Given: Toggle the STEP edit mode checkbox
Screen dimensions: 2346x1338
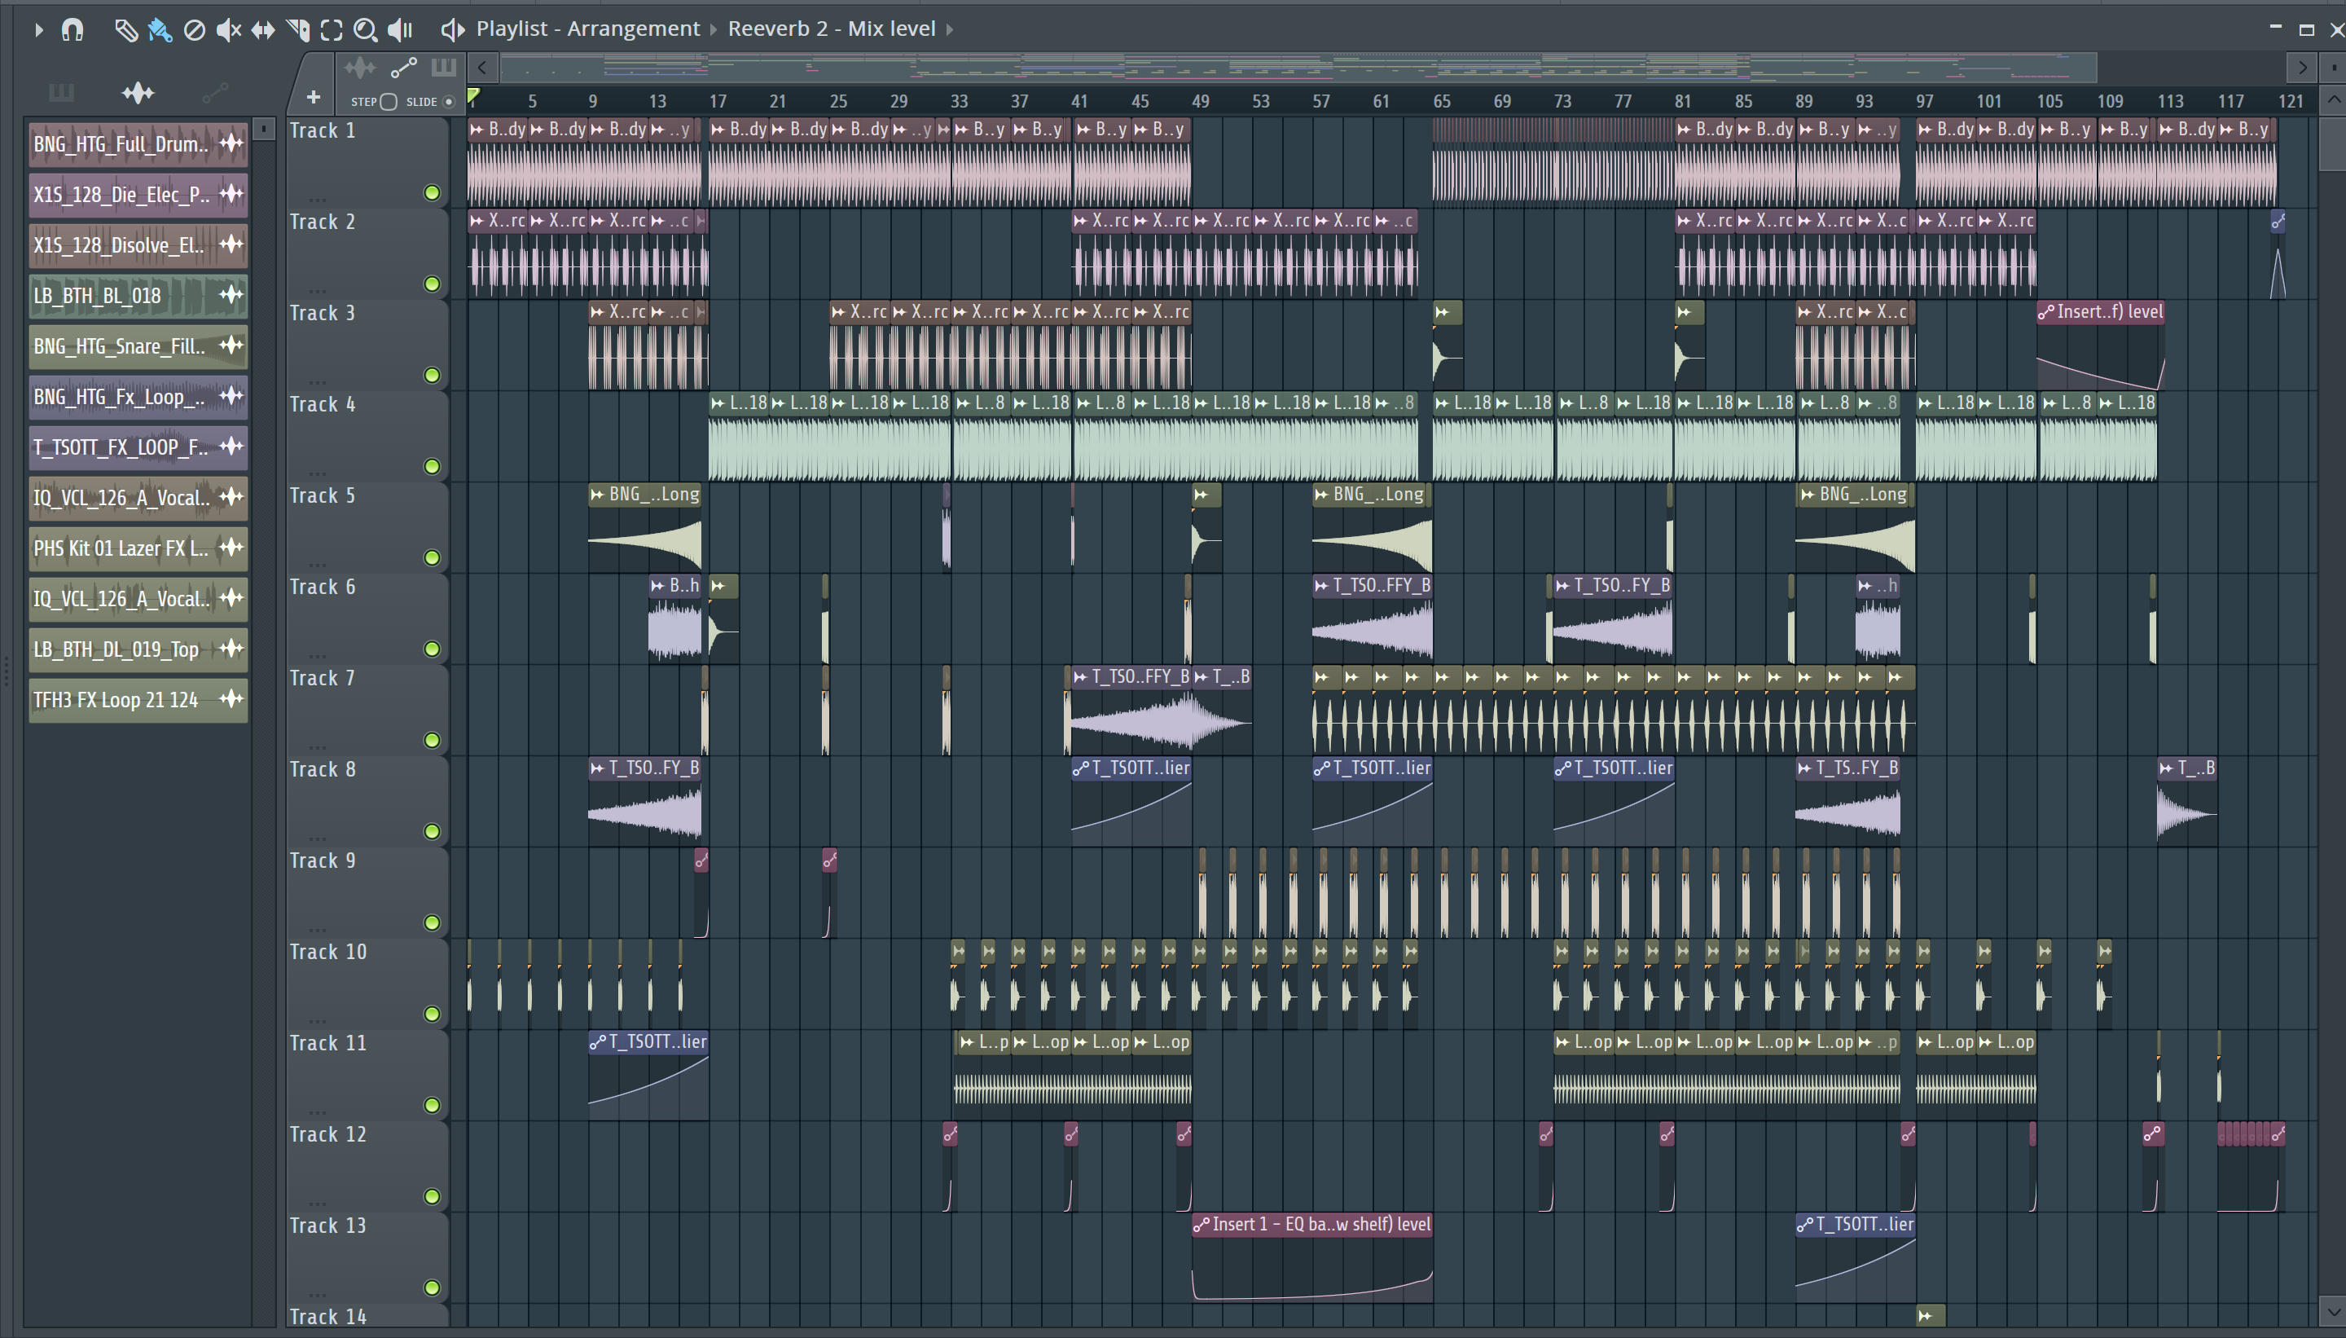Looking at the screenshot, I should pyautogui.click(x=389, y=102).
